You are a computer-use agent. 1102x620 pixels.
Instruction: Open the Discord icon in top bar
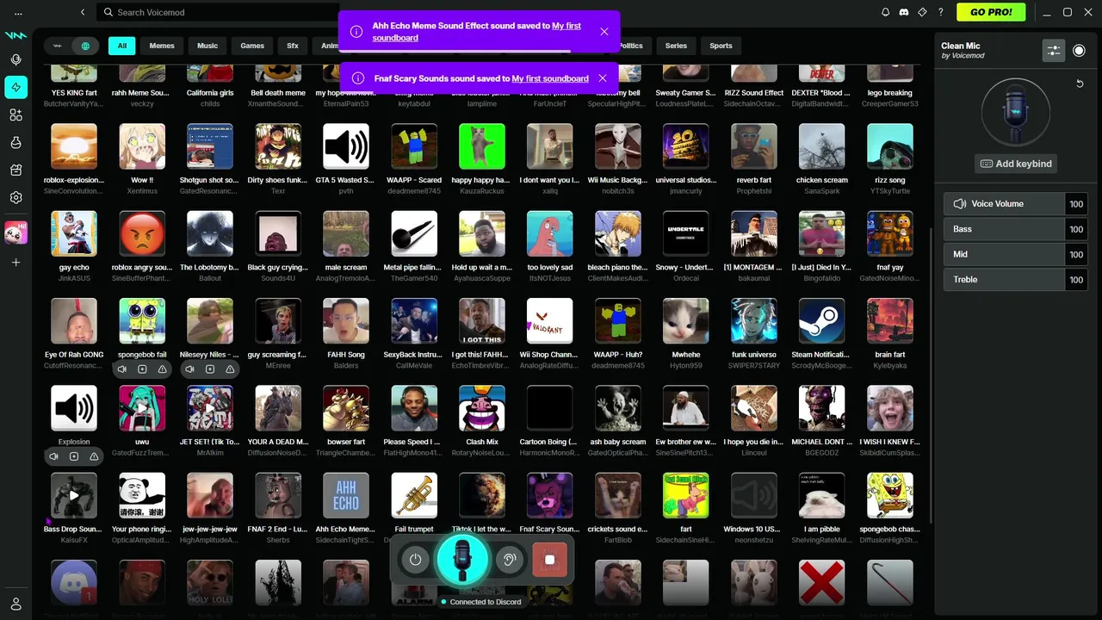(903, 12)
